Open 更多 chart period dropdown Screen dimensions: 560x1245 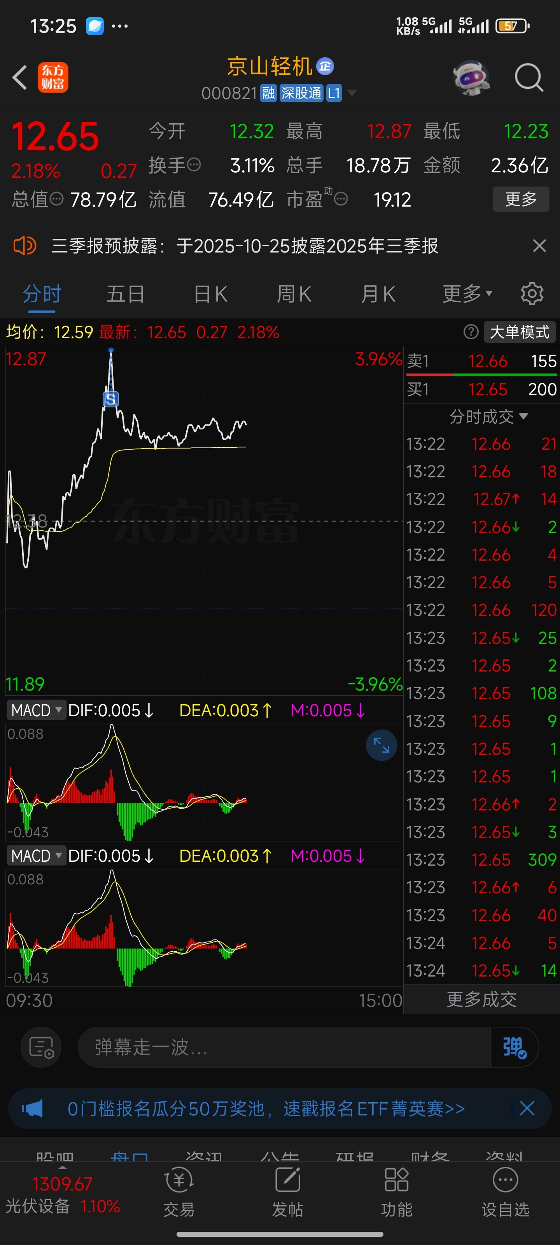(x=467, y=293)
